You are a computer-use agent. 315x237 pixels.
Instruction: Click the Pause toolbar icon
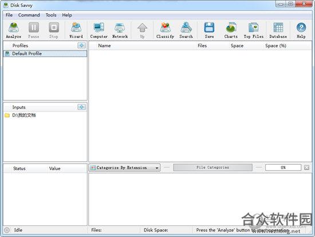34,30
